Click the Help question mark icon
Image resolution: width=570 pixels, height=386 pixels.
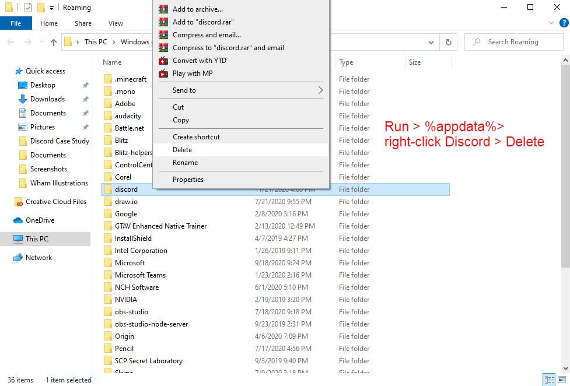564,23
